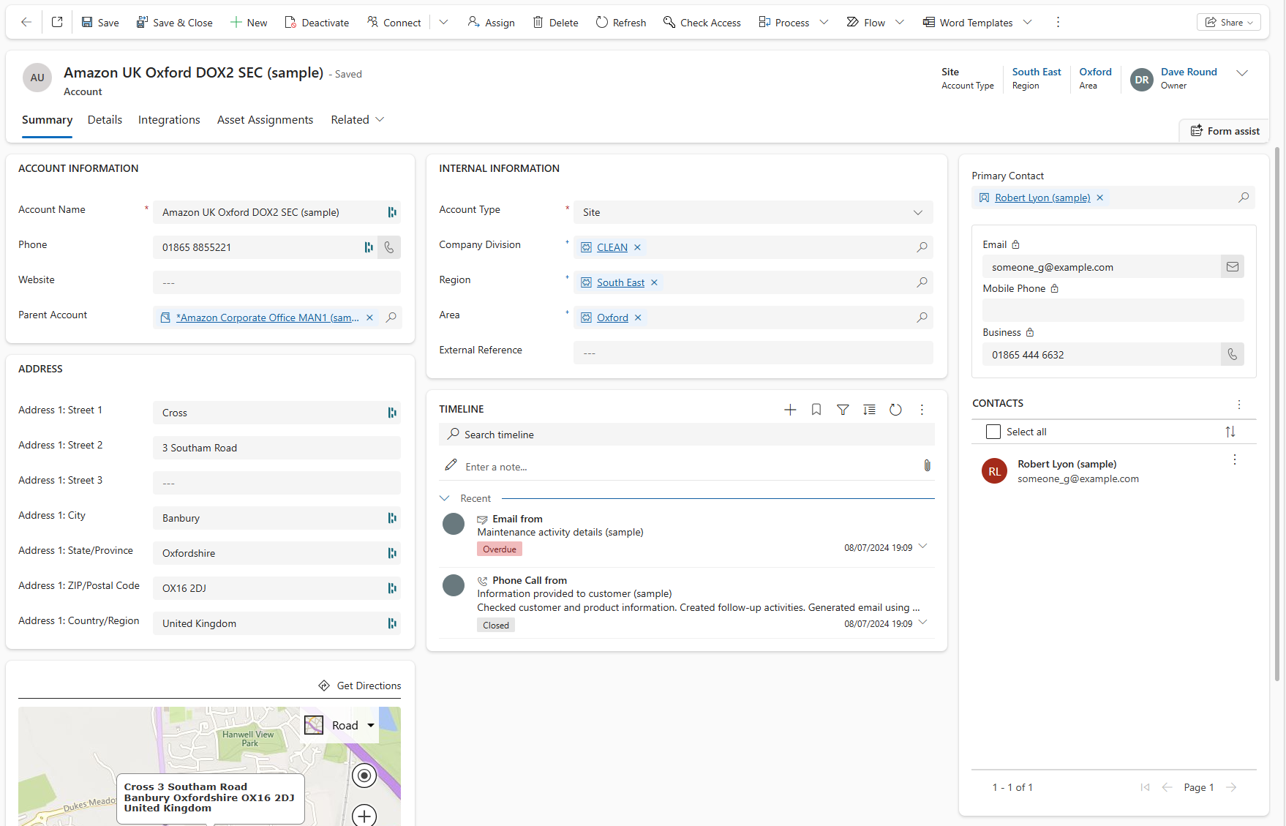Open the Region field lookup magnifier

pos(922,282)
